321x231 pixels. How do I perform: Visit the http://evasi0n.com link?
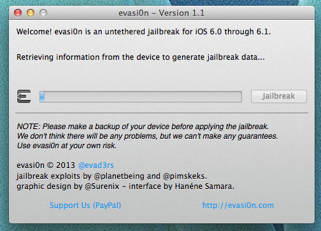point(238,205)
